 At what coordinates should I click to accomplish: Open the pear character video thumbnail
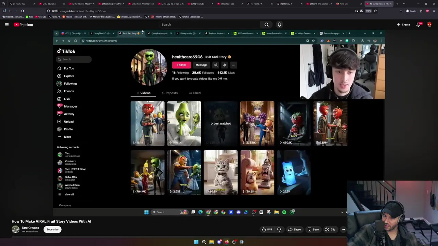coord(184,123)
